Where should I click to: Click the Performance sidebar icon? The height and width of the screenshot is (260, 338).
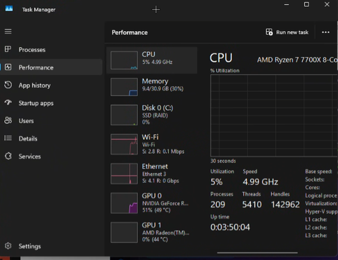tap(8, 67)
